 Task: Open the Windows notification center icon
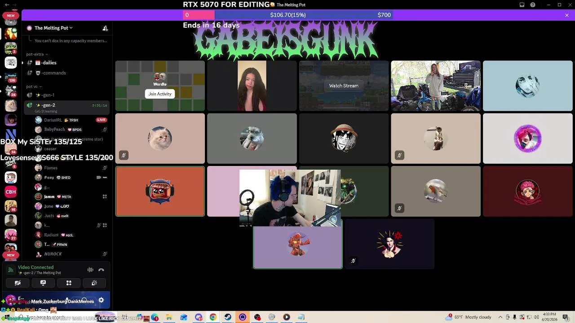coord(566,317)
